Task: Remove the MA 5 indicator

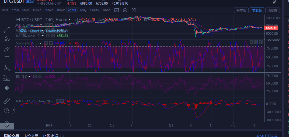Action: coord(51,25)
